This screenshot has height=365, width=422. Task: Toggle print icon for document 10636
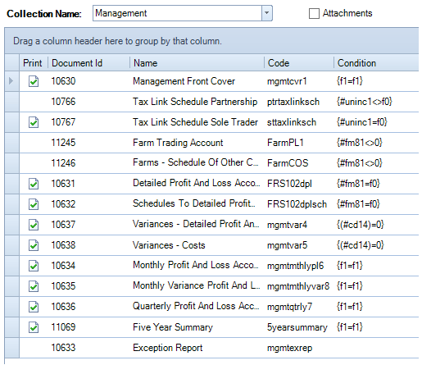(34, 307)
